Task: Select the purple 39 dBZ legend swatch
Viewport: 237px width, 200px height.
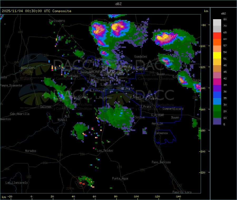Action: click(217, 88)
